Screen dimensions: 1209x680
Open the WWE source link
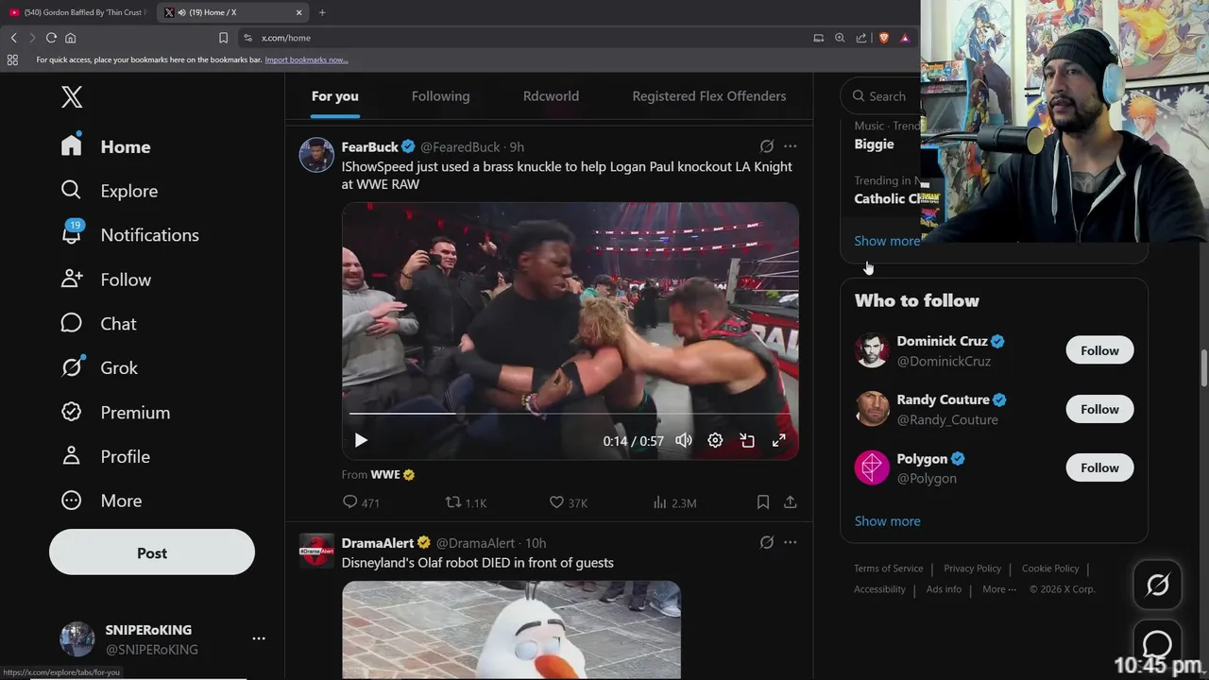(x=392, y=474)
